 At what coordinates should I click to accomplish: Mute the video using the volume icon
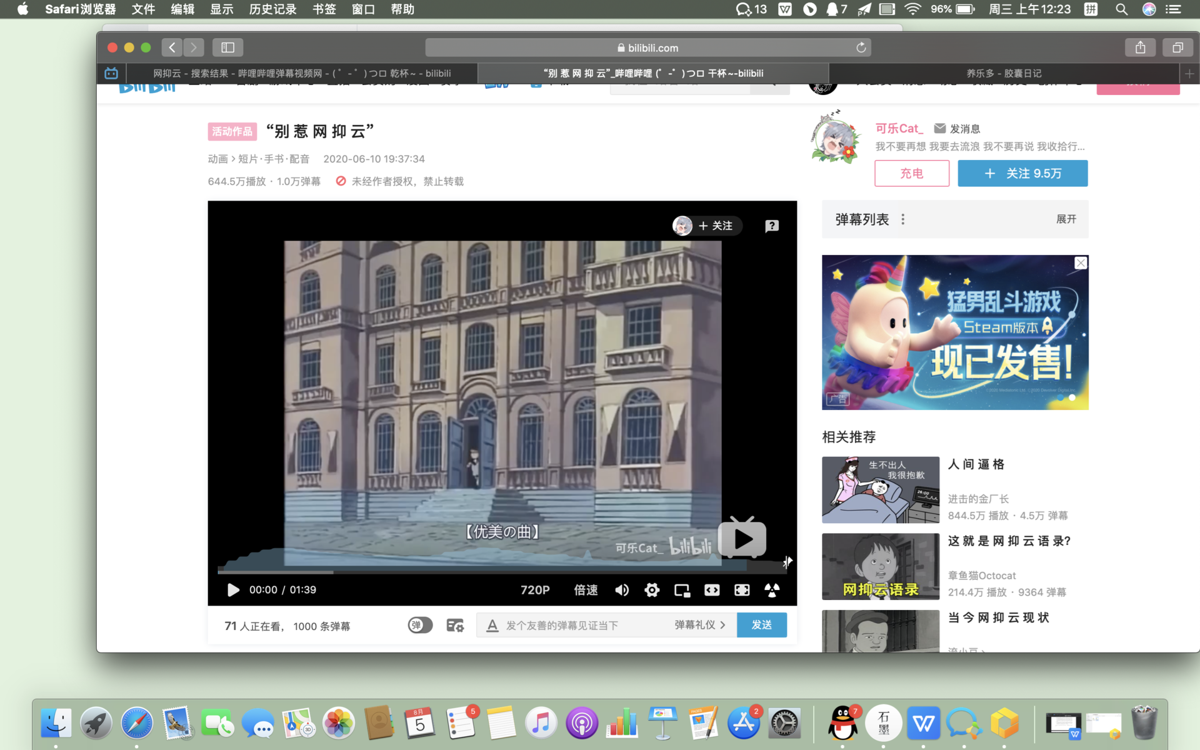pos(622,590)
